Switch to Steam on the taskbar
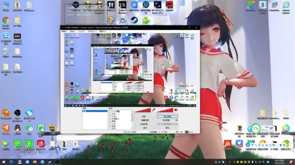This screenshot has height=165, width=295. pos(50,162)
